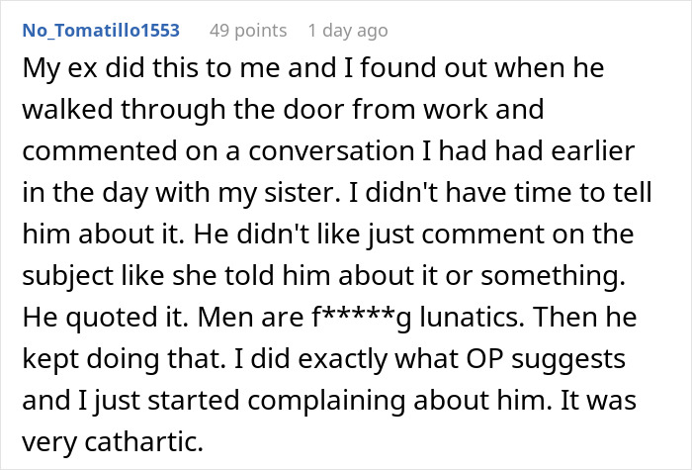The width and height of the screenshot is (692, 470).
Task: Click the word "sister." in the comment
Action: pos(303,193)
